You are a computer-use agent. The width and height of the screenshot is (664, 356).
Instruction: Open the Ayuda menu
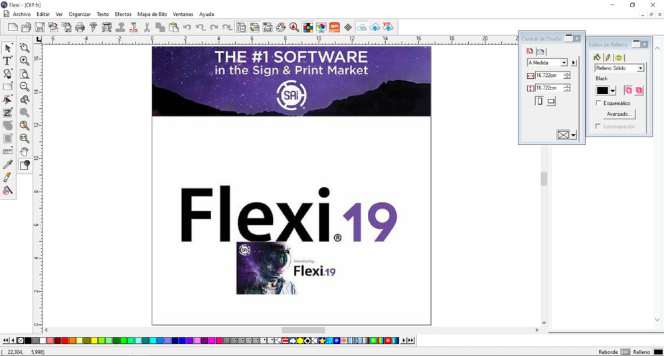pyautogui.click(x=207, y=14)
